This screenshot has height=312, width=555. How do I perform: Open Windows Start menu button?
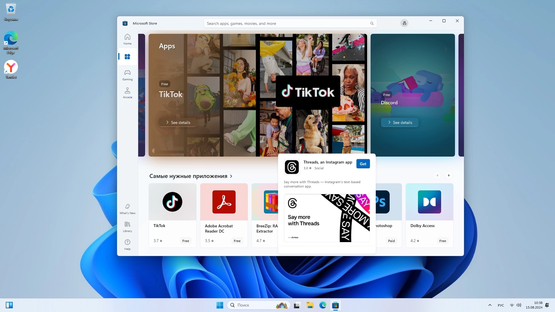click(220, 305)
